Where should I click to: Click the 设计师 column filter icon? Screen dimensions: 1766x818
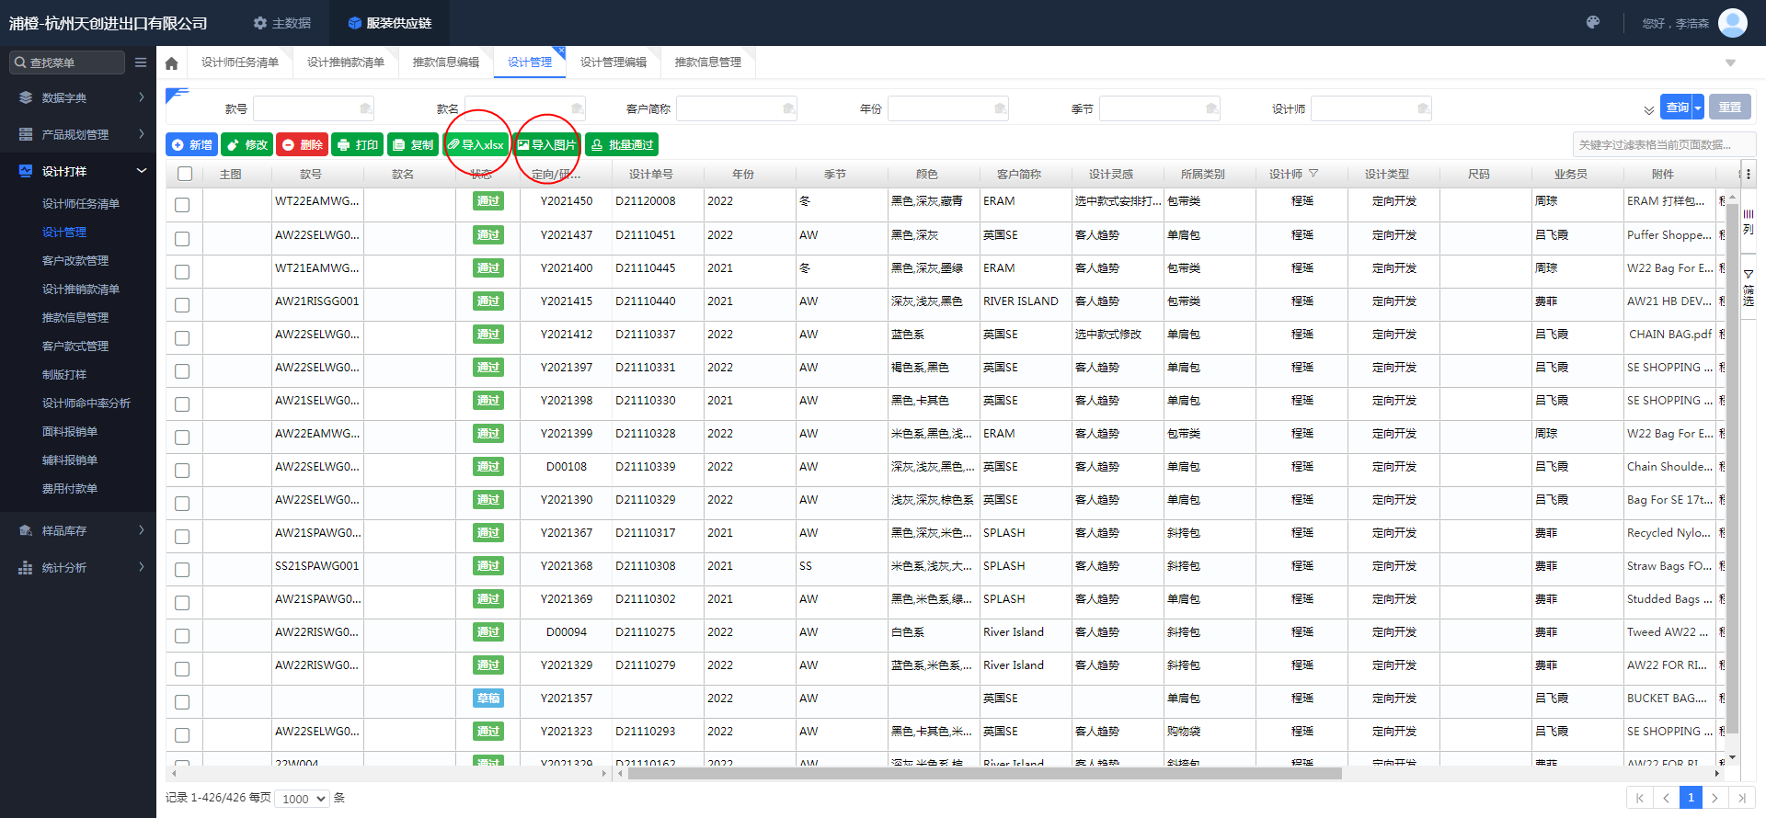point(1313,174)
